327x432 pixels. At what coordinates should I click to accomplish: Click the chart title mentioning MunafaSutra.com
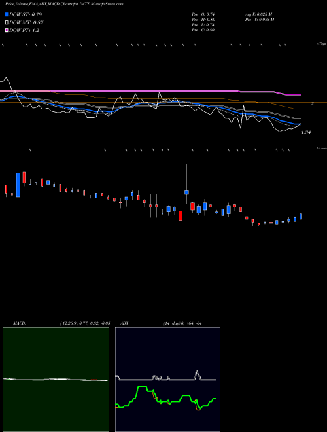click(64, 4)
